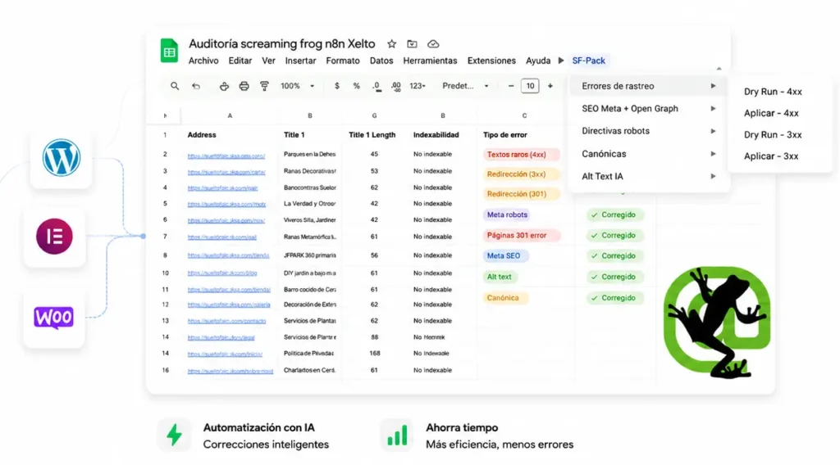This screenshot has height=465, width=840.
Task: Select column A header
Action: tap(230, 115)
